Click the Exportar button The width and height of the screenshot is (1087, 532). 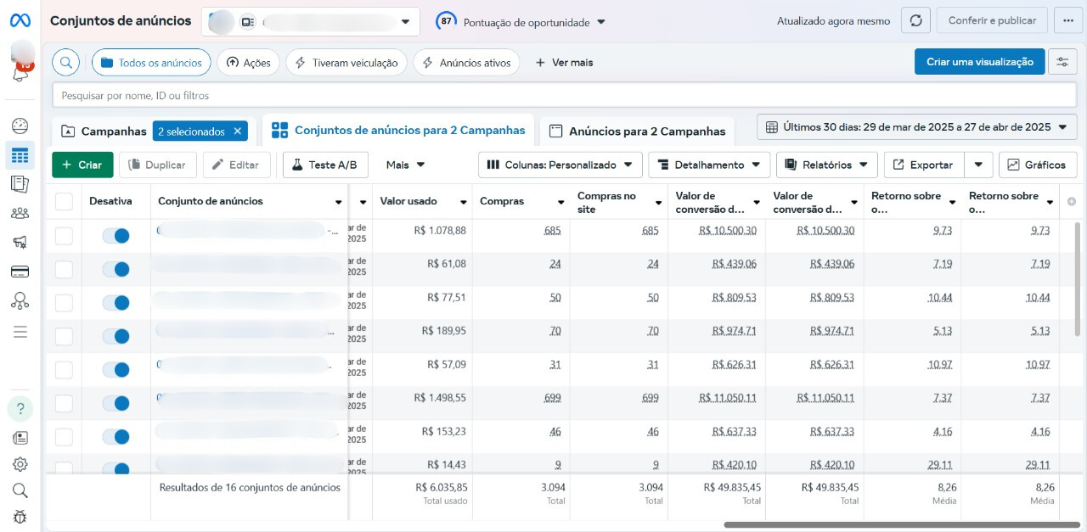point(922,165)
